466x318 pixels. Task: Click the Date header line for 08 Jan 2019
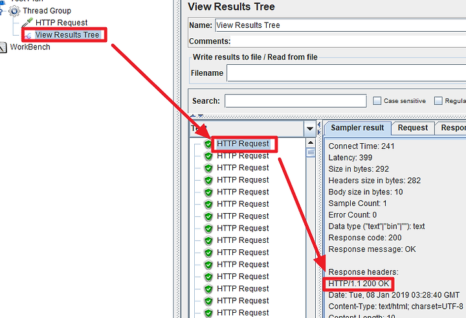(394, 295)
